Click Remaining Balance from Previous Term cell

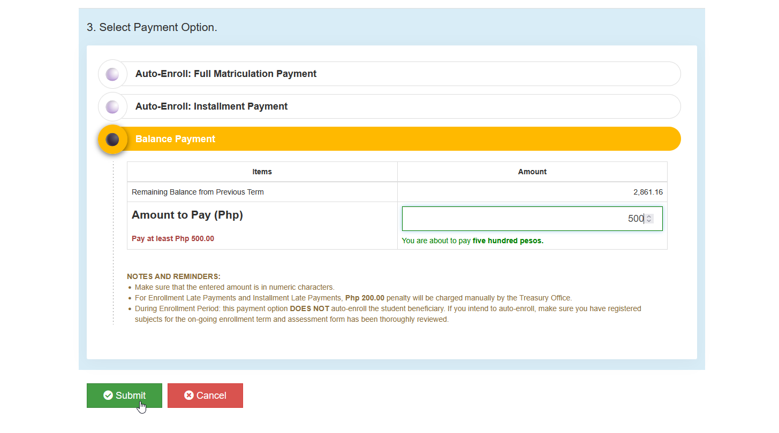198,192
